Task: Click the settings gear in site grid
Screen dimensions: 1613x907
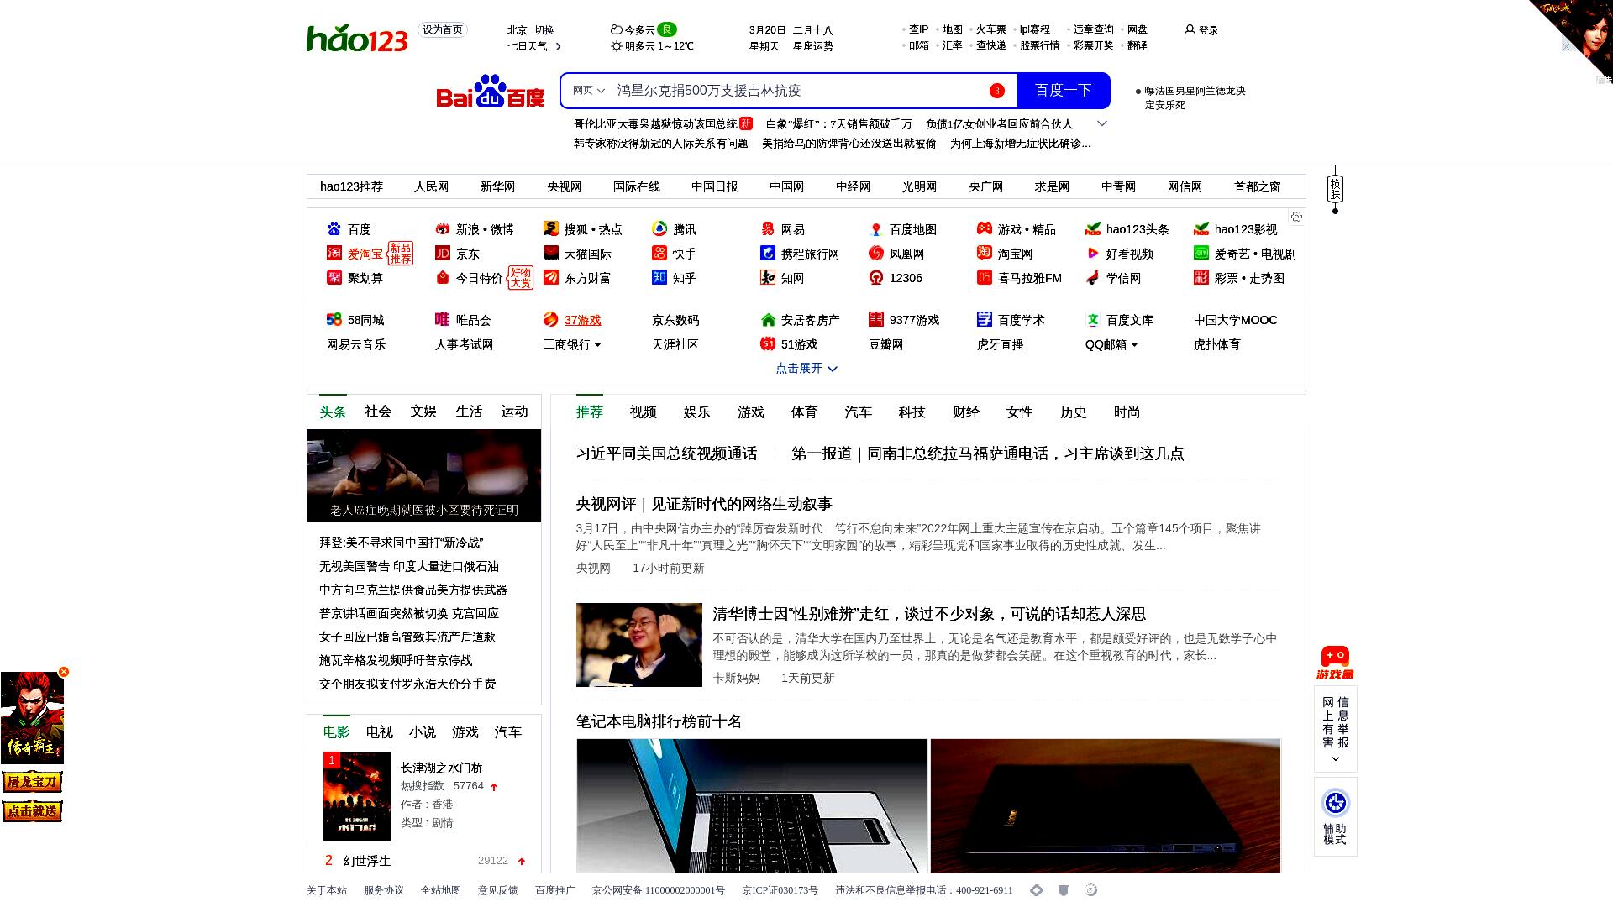Action: (1297, 217)
